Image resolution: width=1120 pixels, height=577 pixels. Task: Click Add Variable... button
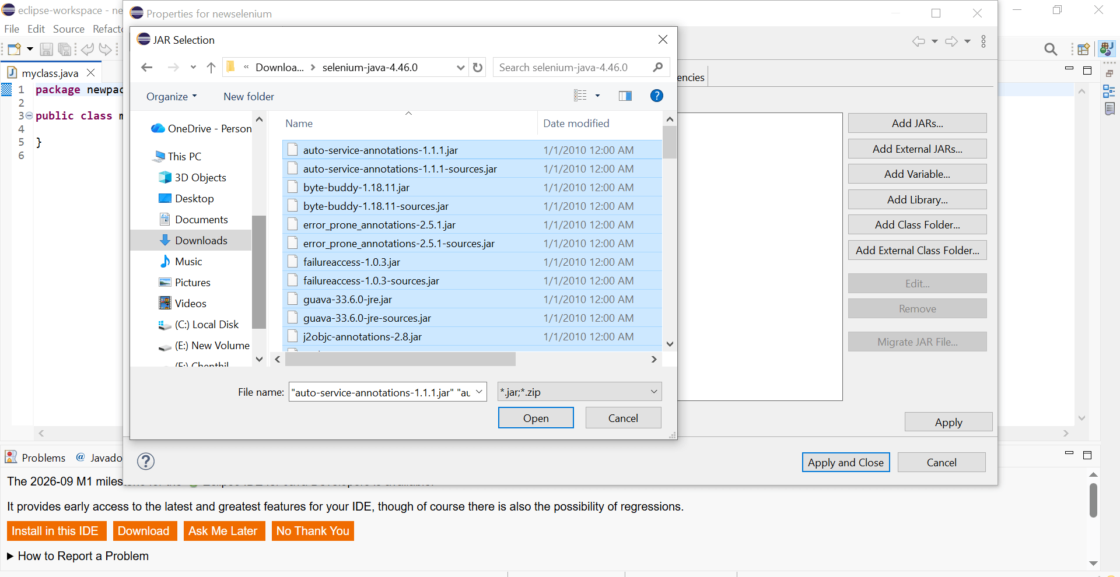917,174
